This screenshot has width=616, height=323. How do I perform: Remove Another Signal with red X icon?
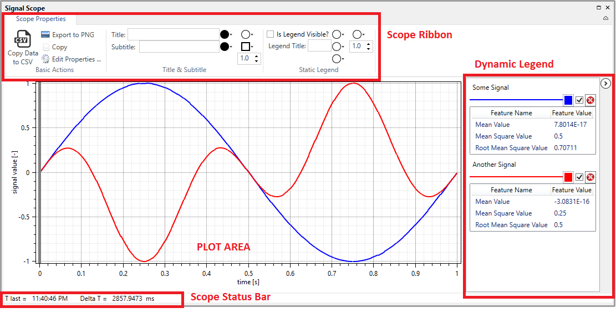590,177
